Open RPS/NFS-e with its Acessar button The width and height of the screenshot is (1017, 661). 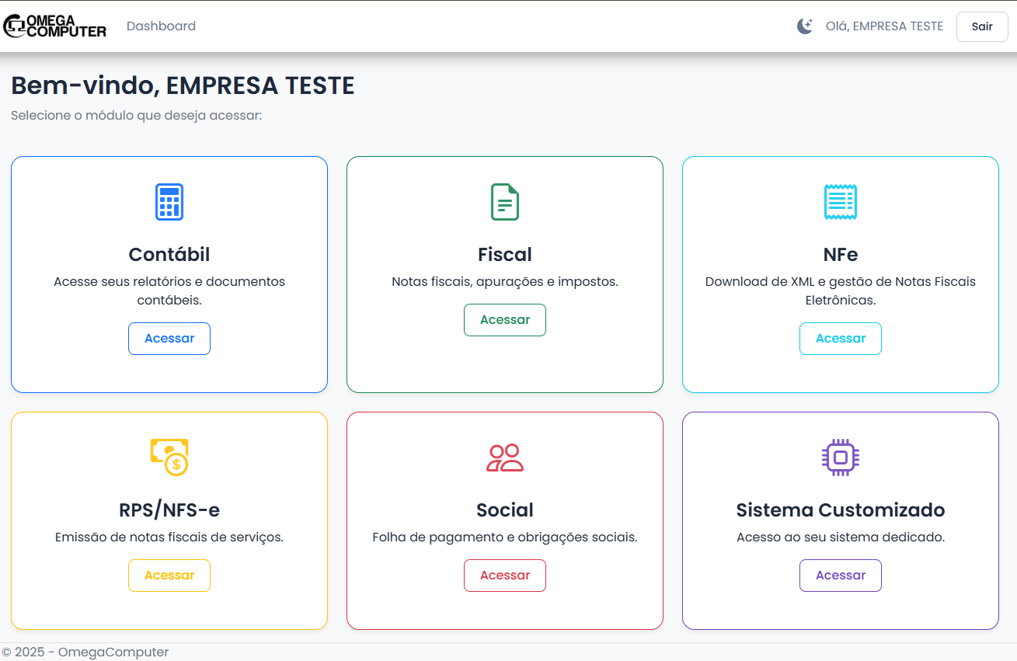tap(169, 576)
